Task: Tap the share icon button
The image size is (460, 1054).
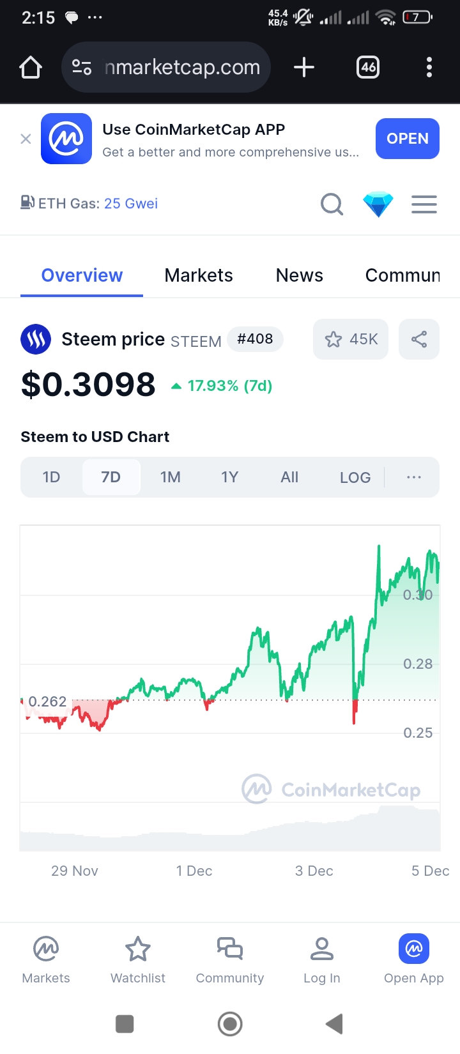Action: point(419,339)
